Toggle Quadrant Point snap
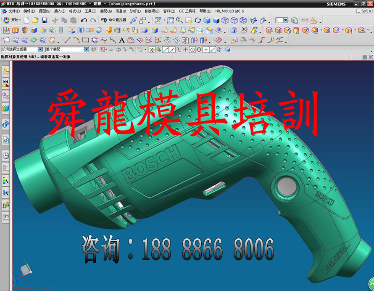Screen dimensions: 374x291 (199, 50)
